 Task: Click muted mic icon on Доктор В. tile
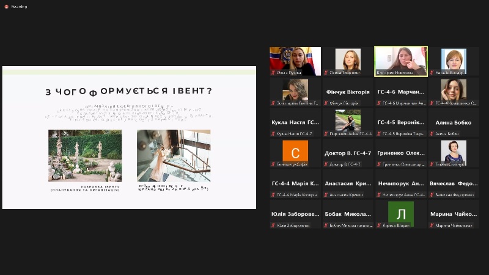(326, 164)
